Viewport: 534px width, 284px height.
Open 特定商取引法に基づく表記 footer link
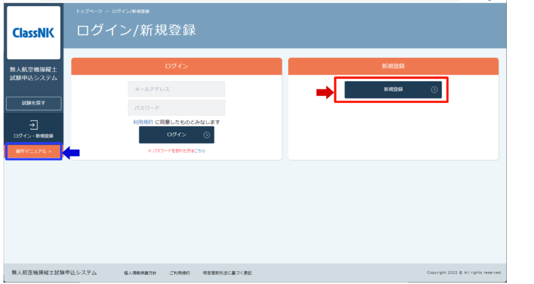click(x=227, y=273)
